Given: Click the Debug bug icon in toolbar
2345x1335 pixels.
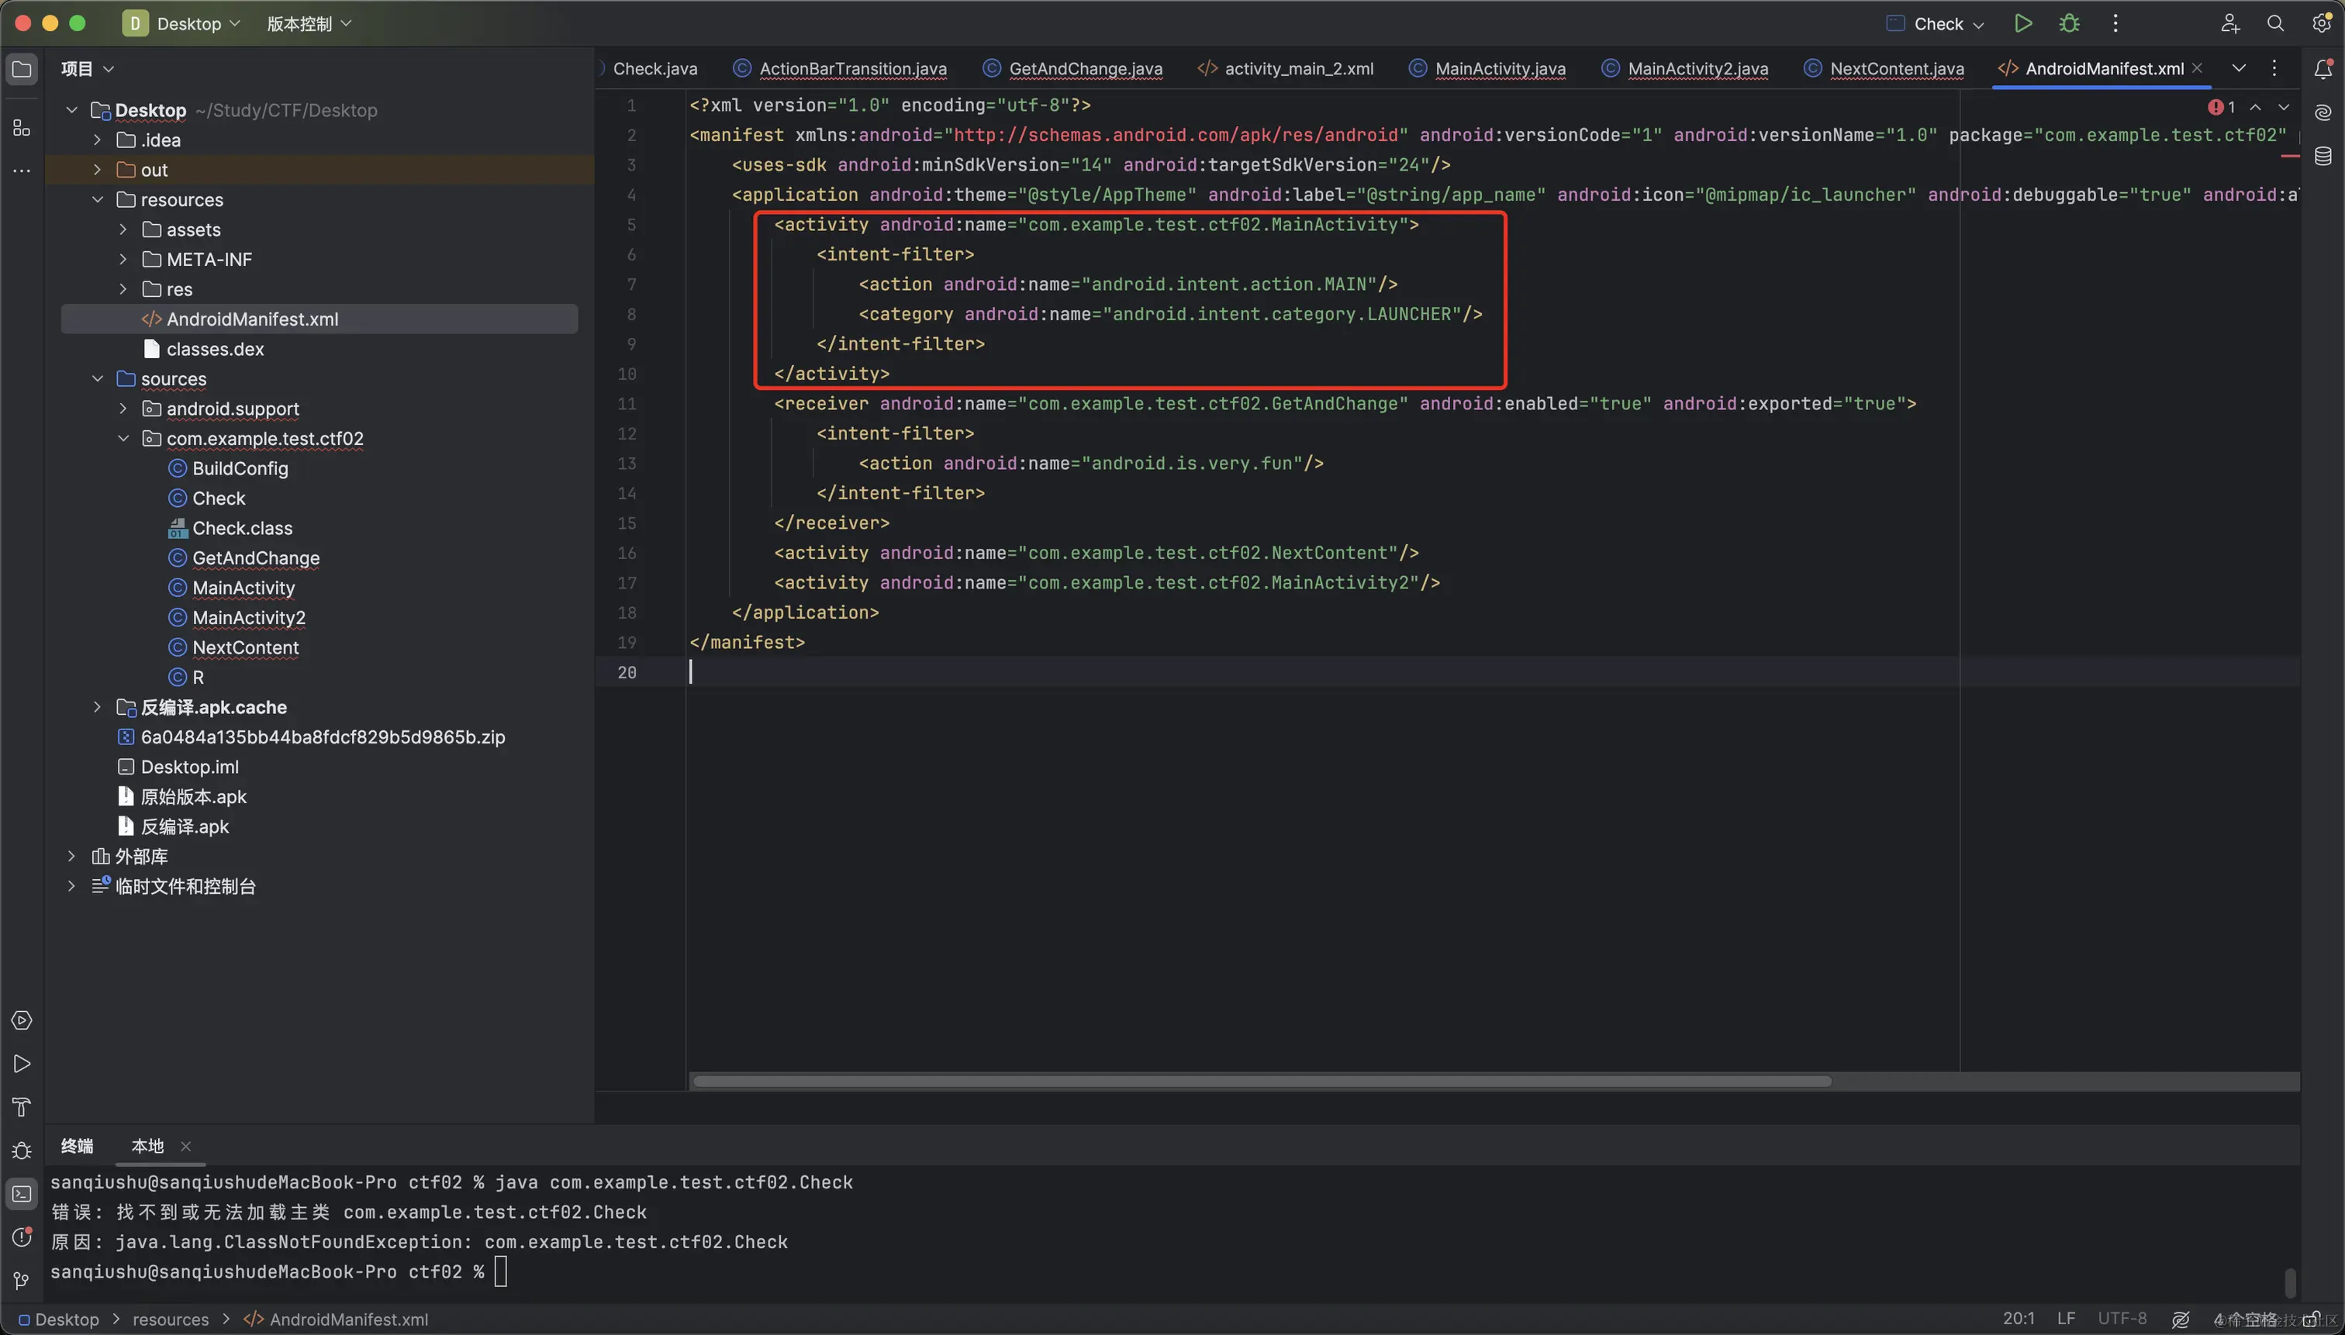Looking at the screenshot, I should tap(2069, 23).
